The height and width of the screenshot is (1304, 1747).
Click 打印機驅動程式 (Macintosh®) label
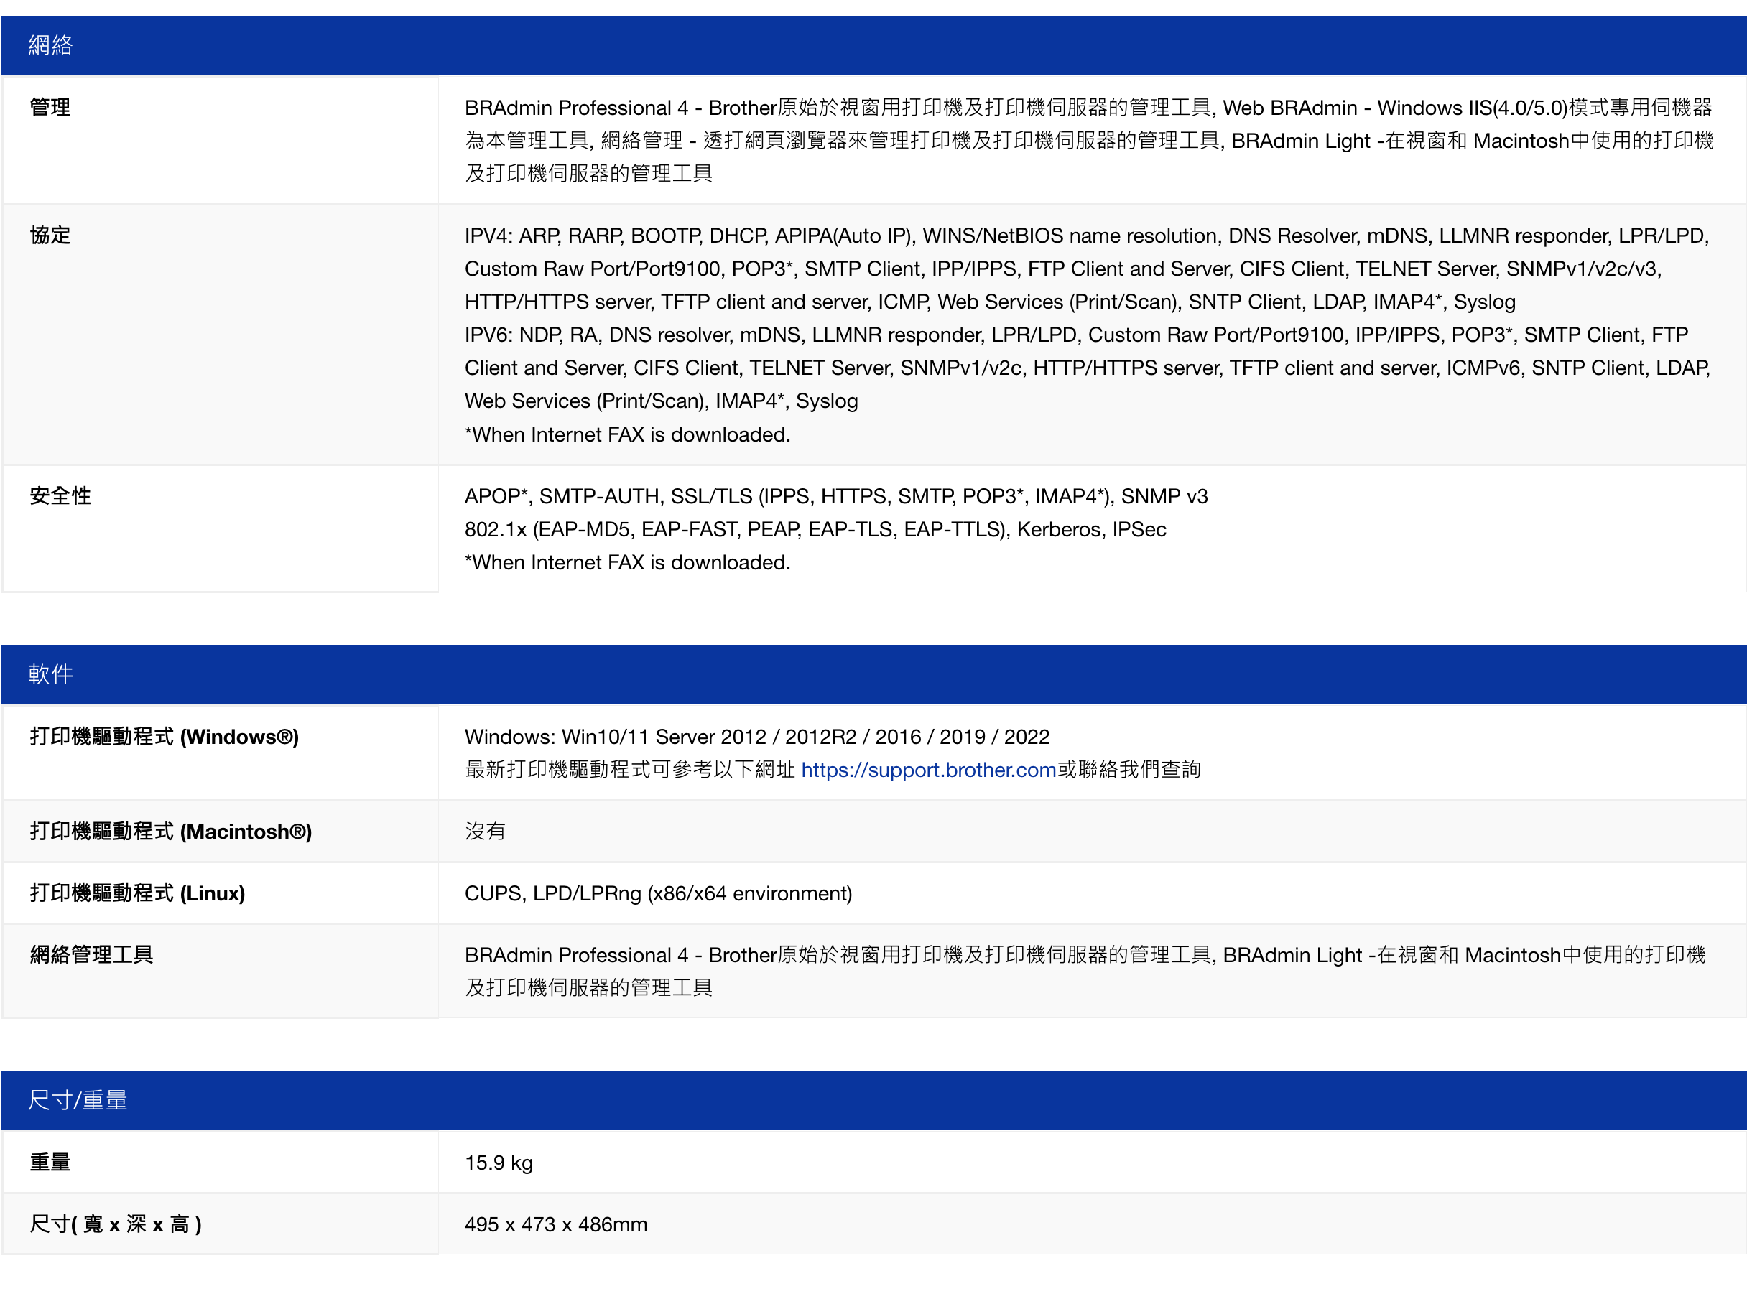coord(170,832)
